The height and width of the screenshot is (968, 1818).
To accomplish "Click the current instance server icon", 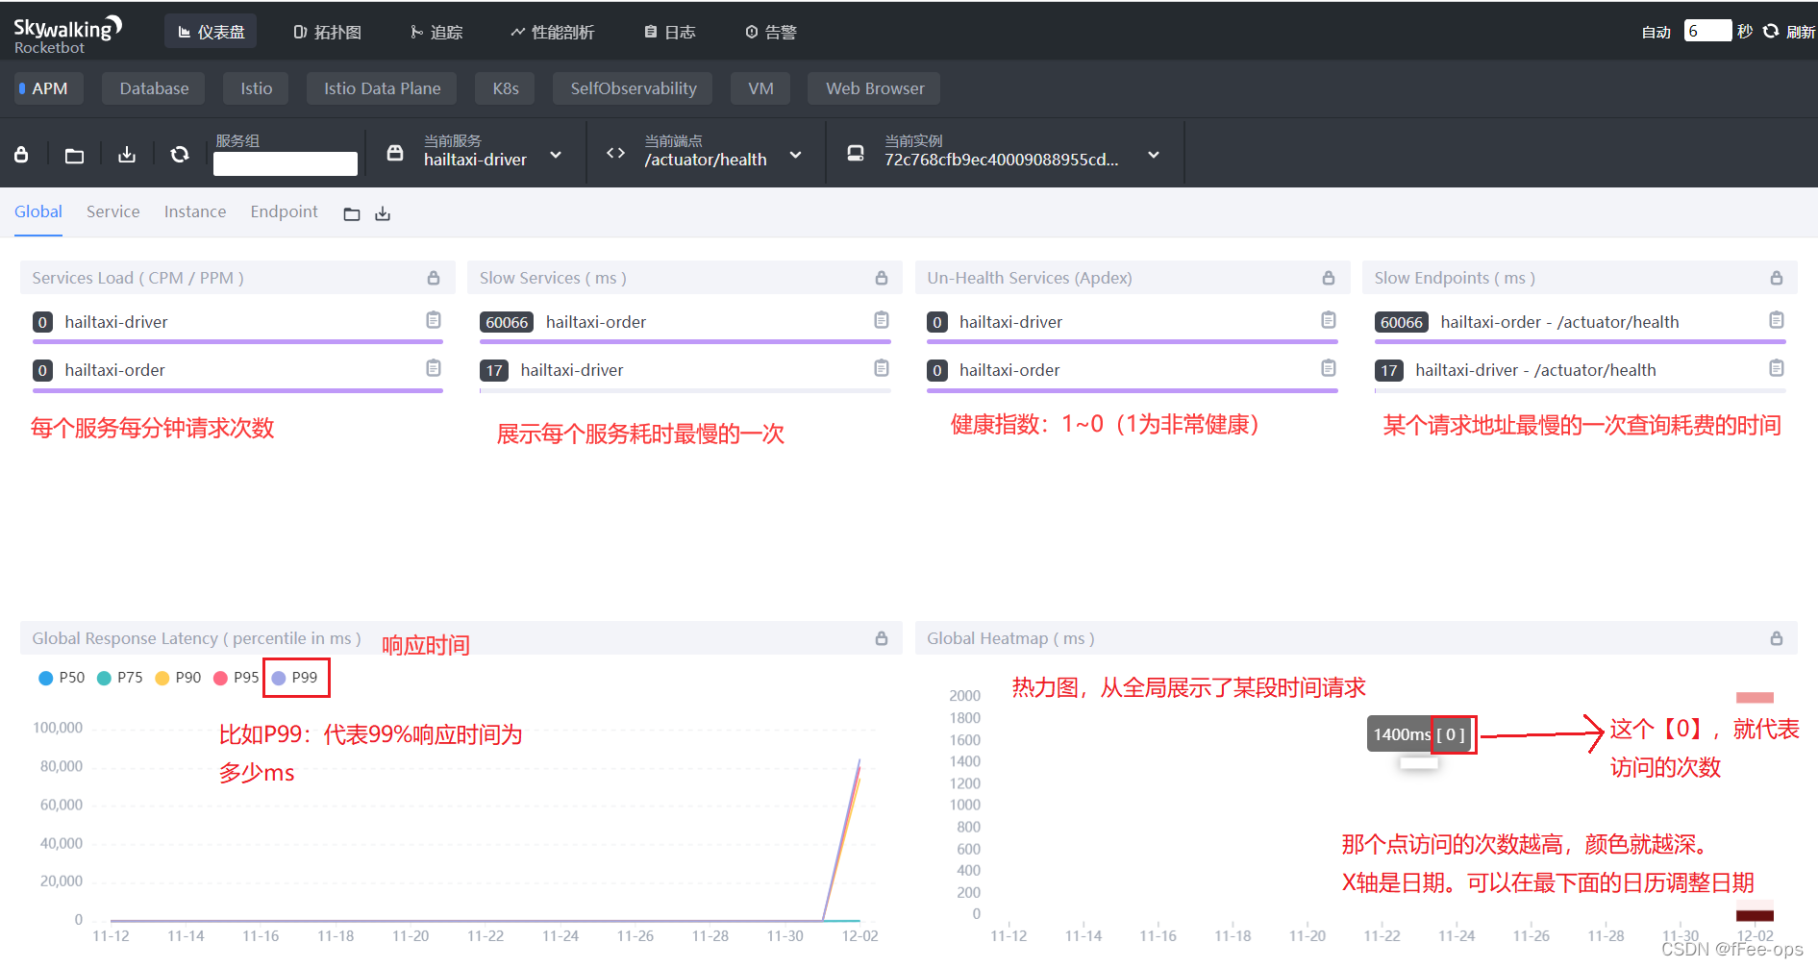I will [x=856, y=153].
